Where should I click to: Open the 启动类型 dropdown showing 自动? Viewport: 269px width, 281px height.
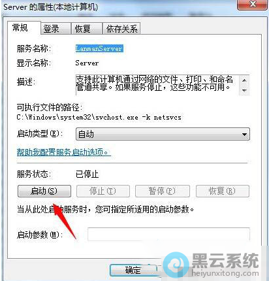163,134
